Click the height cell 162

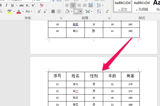tap(130, 24)
